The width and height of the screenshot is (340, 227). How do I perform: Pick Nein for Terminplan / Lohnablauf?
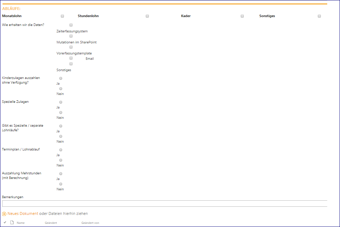click(61, 160)
